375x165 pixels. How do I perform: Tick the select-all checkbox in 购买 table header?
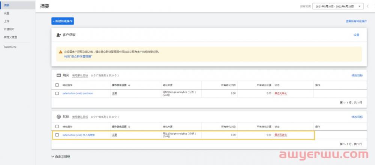coord(57,85)
